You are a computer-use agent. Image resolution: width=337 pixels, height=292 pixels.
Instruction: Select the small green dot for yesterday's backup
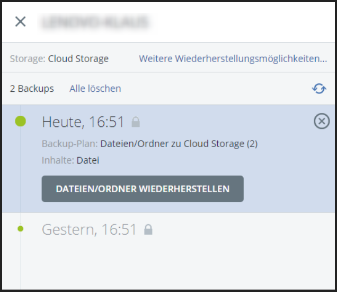[20, 229]
